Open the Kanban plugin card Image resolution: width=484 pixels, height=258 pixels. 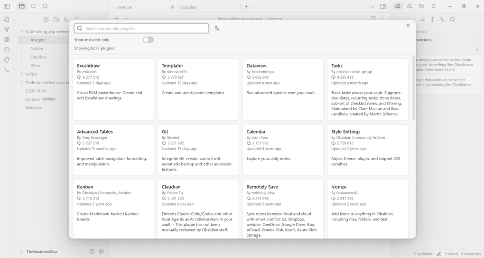(113, 209)
